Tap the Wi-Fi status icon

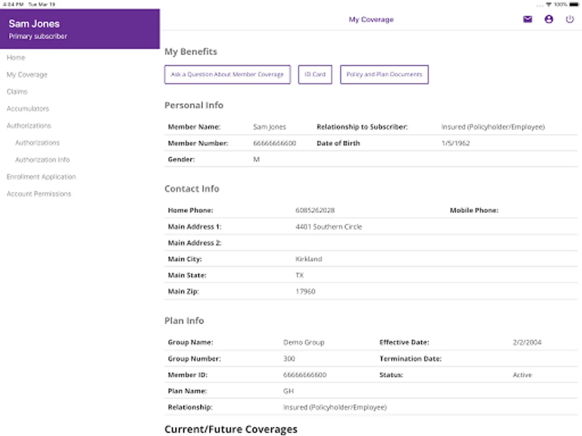(549, 4)
